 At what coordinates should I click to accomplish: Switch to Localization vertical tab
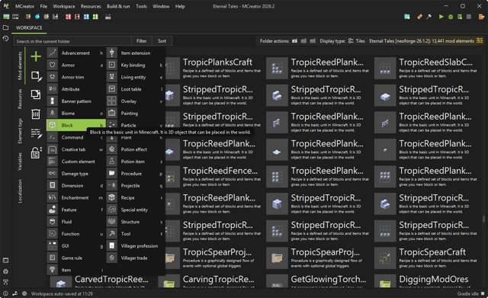click(20, 191)
